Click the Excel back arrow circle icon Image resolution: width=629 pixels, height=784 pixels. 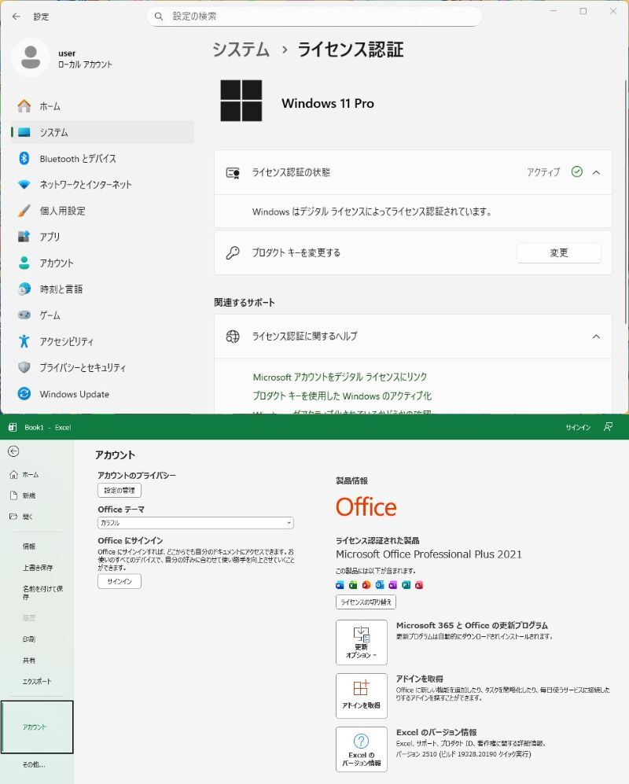pyautogui.click(x=13, y=451)
